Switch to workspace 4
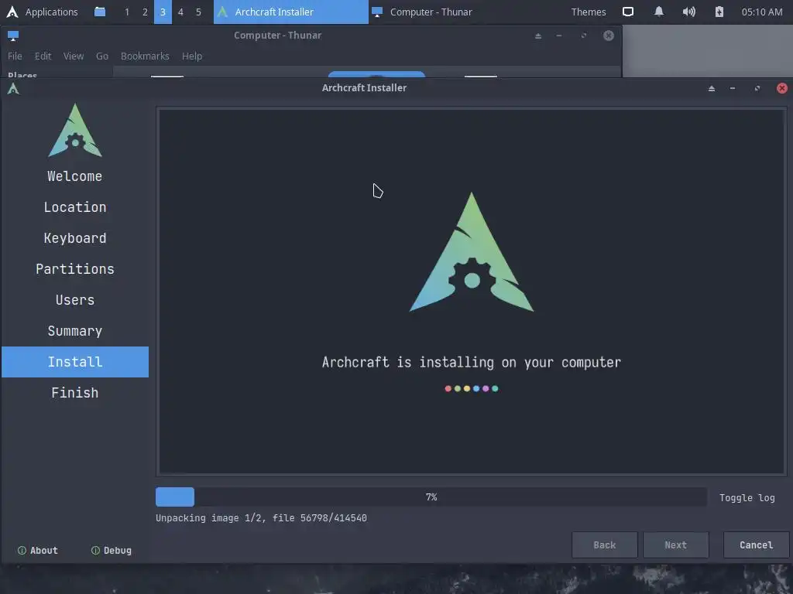The height and width of the screenshot is (594, 793). [180, 12]
